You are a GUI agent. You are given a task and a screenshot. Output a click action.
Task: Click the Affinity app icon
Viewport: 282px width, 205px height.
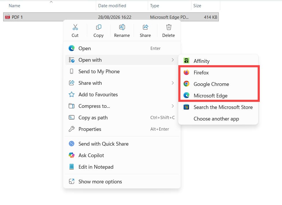pyautogui.click(x=186, y=61)
